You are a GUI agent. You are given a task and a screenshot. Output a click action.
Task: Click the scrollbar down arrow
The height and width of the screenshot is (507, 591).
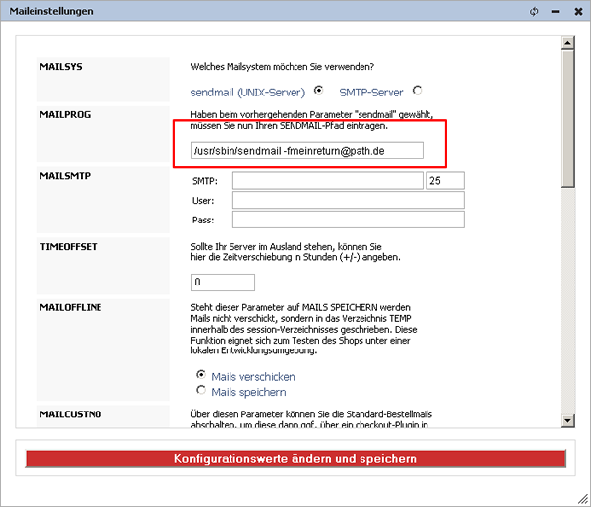point(566,420)
